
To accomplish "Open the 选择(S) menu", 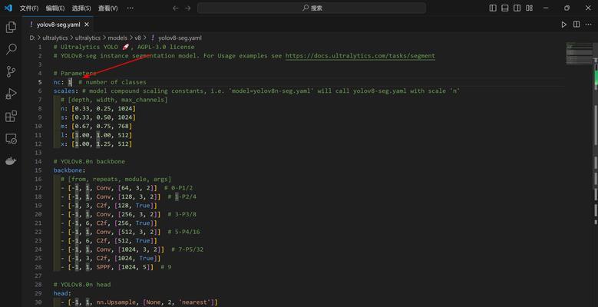I will click(81, 8).
